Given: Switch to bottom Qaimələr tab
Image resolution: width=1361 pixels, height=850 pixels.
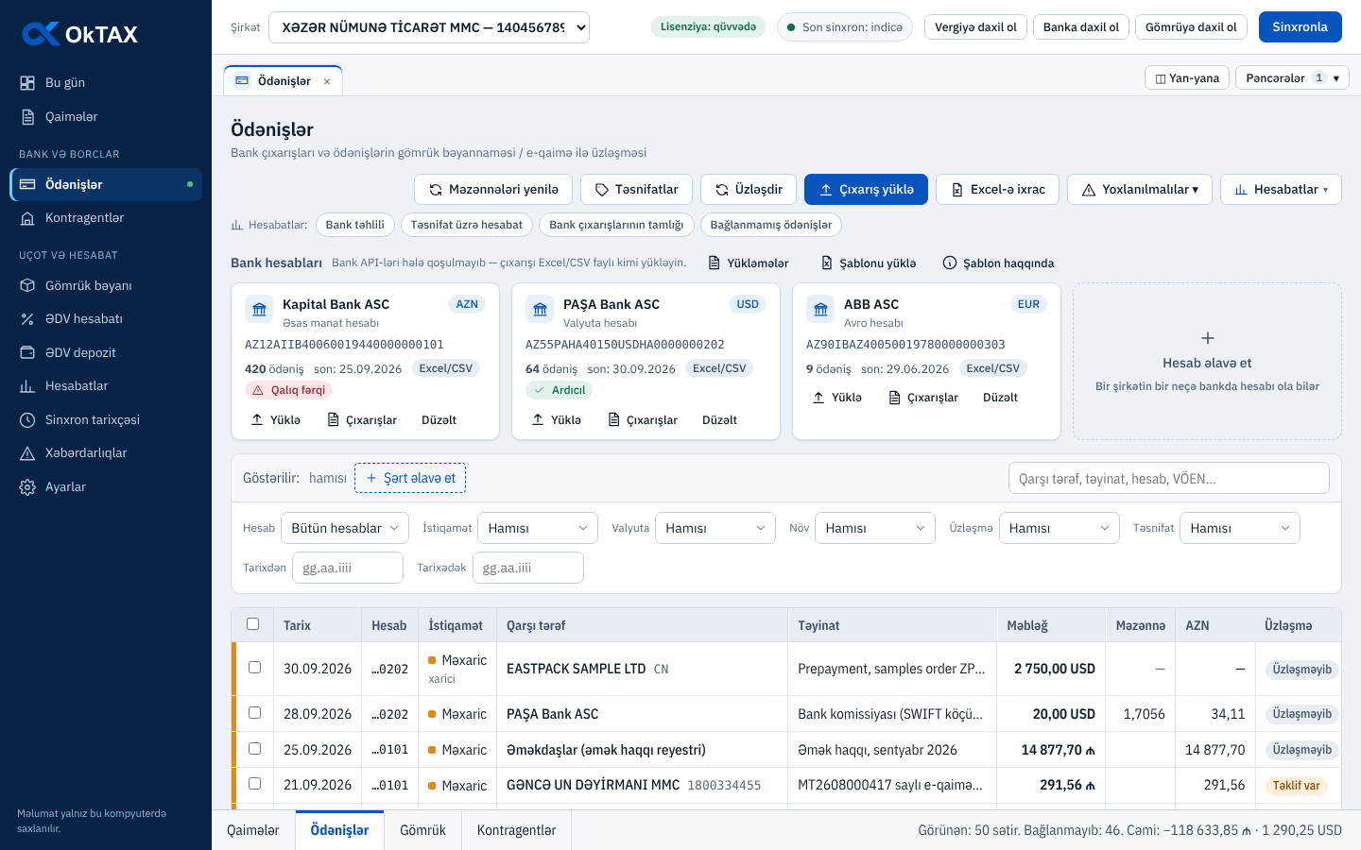Looking at the screenshot, I should (x=253, y=830).
